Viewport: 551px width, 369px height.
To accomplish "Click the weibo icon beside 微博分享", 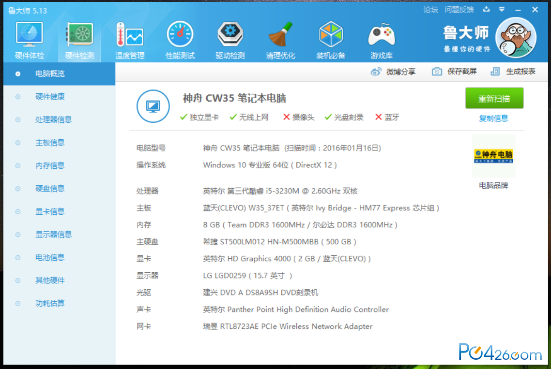I will 376,72.
